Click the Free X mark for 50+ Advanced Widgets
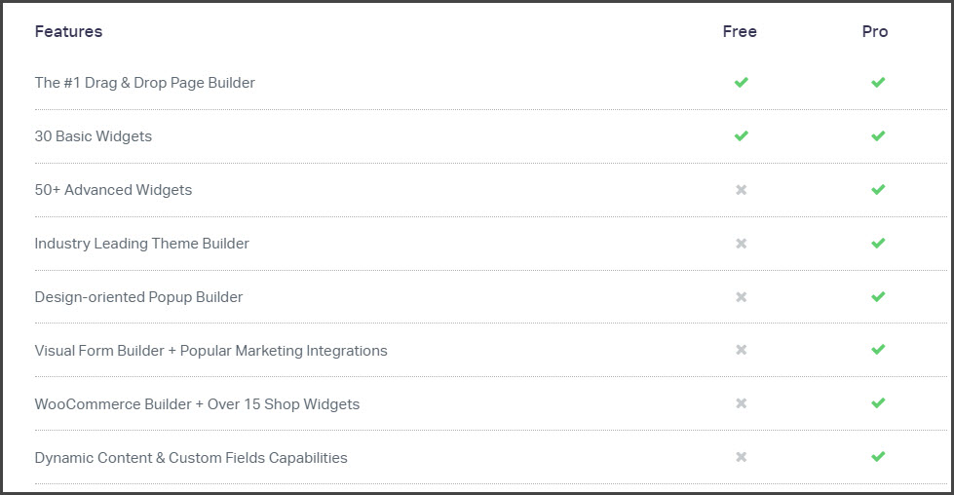This screenshot has width=954, height=495. point(741,190)
